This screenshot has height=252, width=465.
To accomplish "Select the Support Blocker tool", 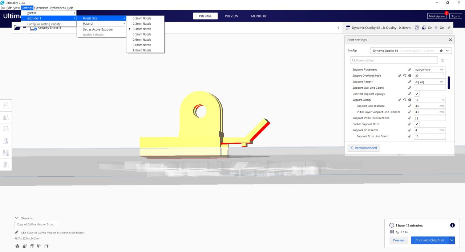I will click(6, 164).
